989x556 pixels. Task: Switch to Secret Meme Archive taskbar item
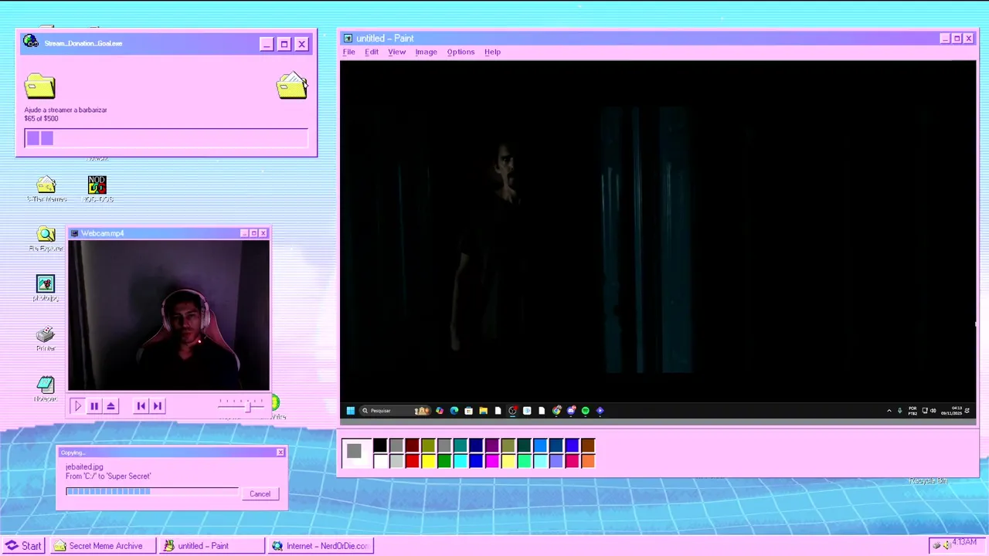coord(103,546)
